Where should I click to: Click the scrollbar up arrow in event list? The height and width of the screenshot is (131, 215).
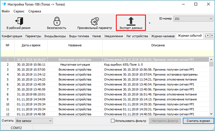click(x=211, y=60)
